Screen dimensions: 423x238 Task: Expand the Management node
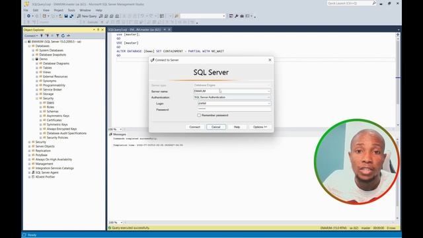pos(30,164)
